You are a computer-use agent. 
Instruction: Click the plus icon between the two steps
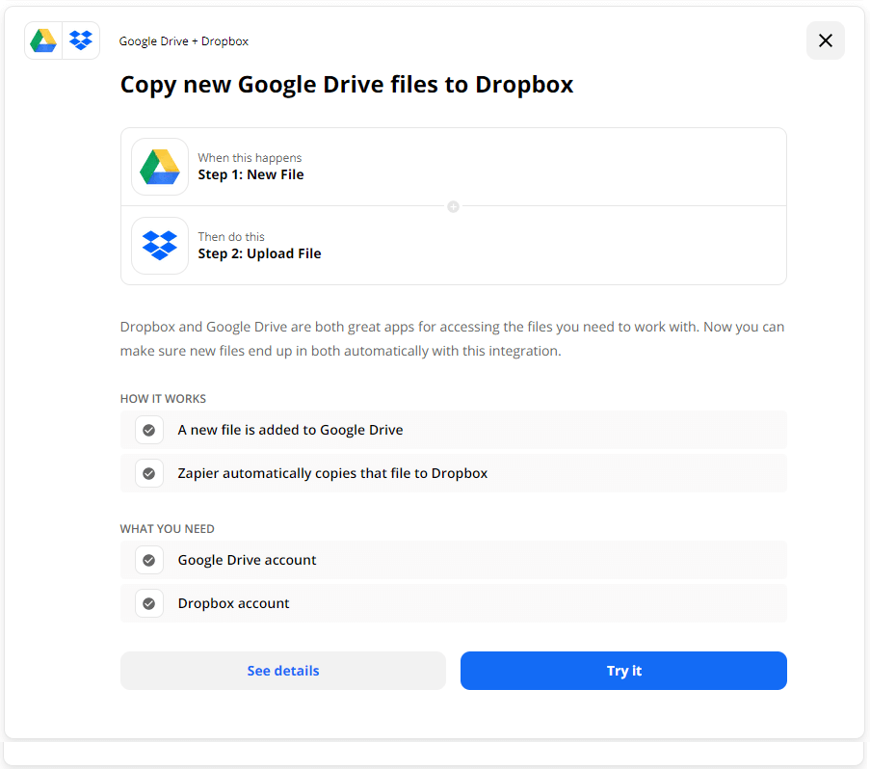[453, 206]
